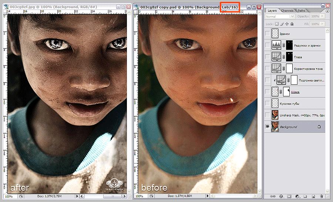Click status icon in 003cg8zf.jpg status bar
333x202 pixels.
click(21, 196)
